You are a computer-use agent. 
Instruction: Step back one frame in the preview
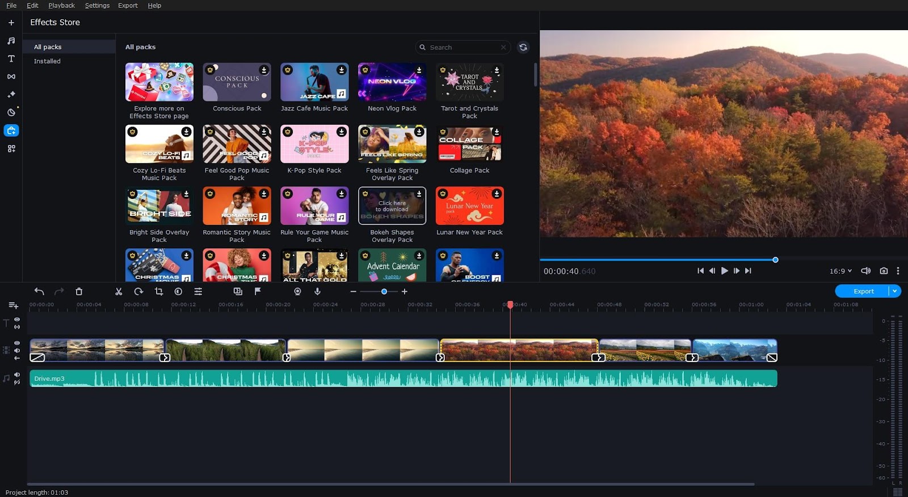click(712, 271)
